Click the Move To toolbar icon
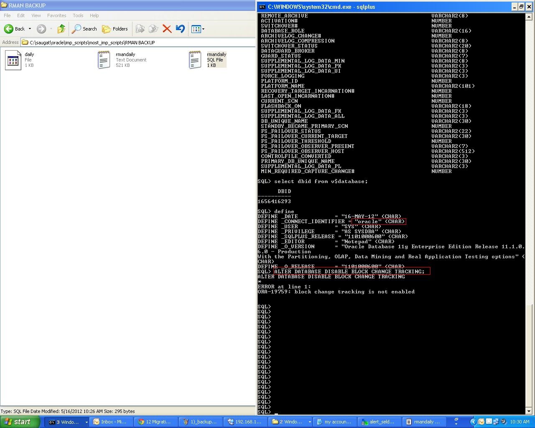Screen dimensions: 535x428 click(140, 29)
